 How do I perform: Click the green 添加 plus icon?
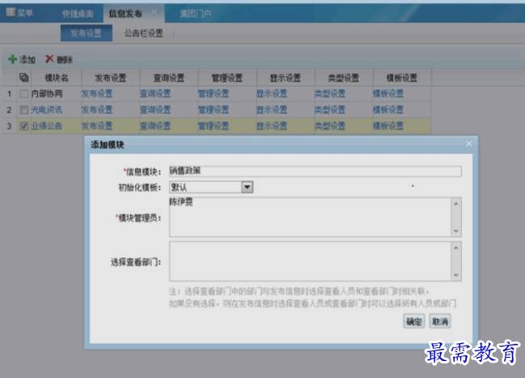coord(12,59)
